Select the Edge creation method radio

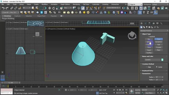(146, 67)
